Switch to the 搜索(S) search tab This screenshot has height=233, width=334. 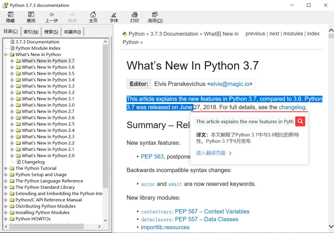[x=51, y=32]
